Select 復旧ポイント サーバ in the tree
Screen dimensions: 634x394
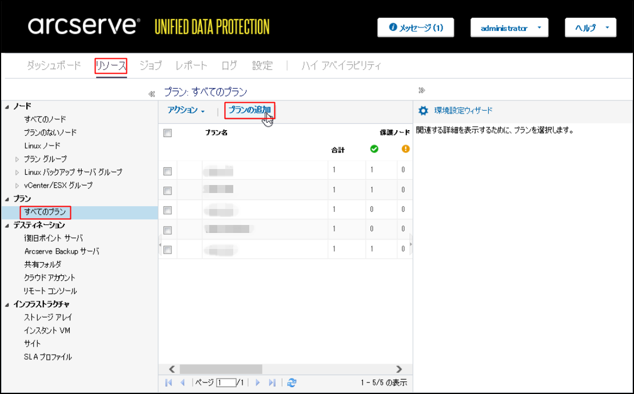click(x=53, y=239)
